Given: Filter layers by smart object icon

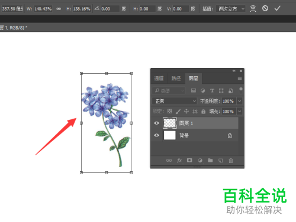Looking at the screenshot, I should [230, 91].
